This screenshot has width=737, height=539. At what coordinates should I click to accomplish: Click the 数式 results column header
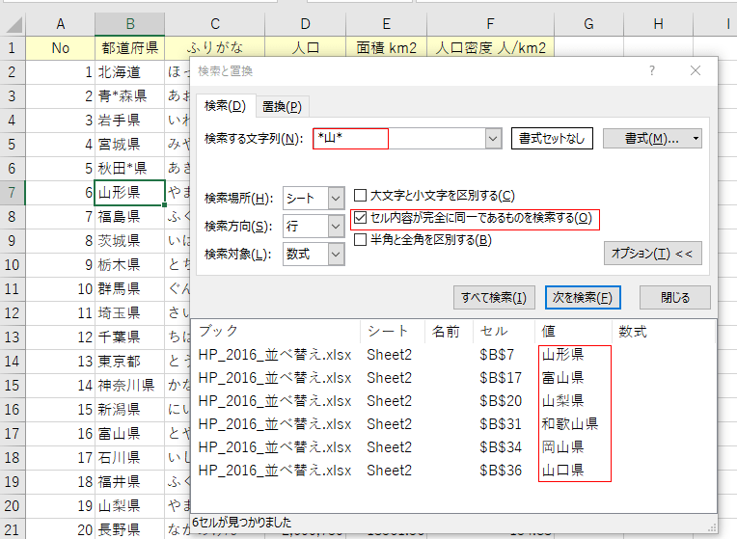(664, 332)
